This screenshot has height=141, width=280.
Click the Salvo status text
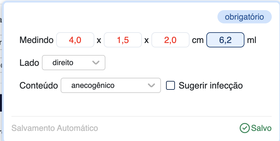tap(261, 128)
